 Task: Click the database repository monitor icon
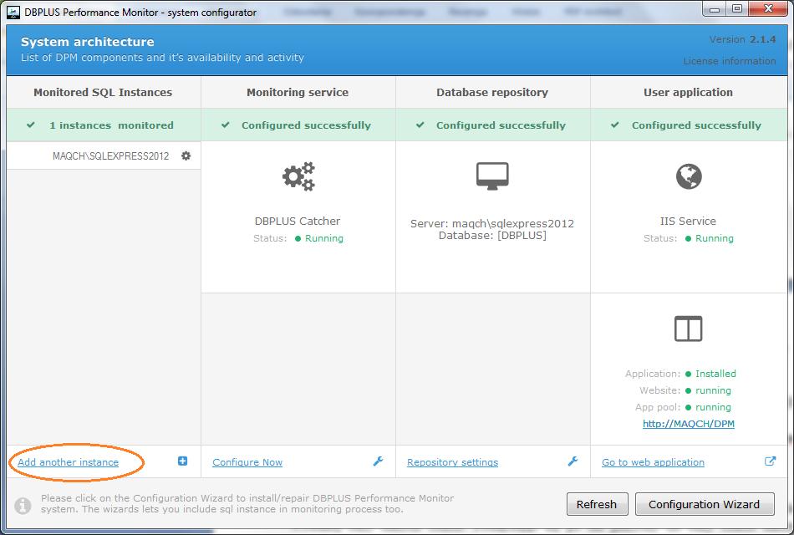(x=492, y=176)
